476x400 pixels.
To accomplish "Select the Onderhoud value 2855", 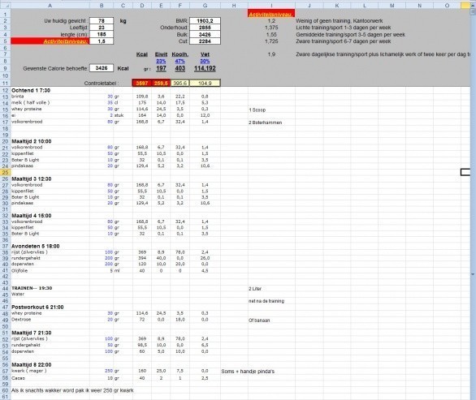I will (x=205, y=28).
